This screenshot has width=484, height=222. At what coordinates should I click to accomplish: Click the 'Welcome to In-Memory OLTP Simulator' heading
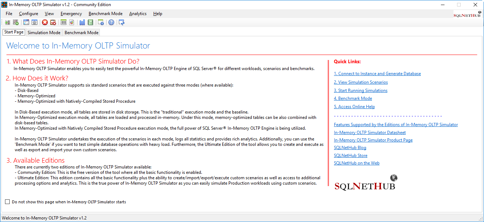coord(78,46)
